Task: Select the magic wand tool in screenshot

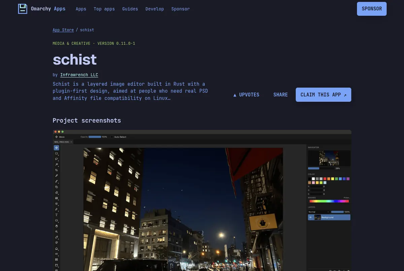Action: (x=57, y=164)
